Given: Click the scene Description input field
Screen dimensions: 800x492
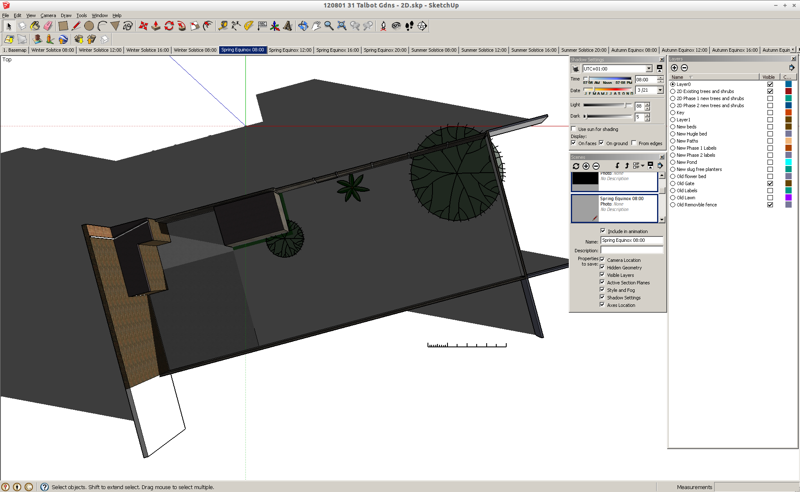Looking at the screenshot, I should pyautogui.click(x=631, y=250).
